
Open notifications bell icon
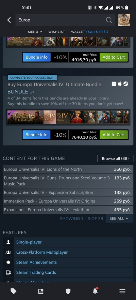coord(95,291)
